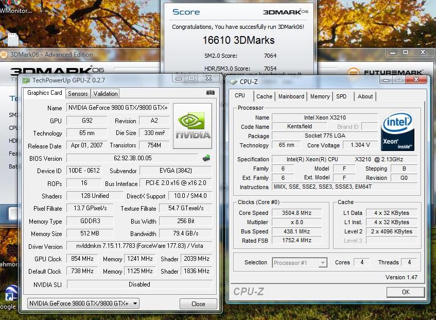This screenshot has width=436, height=320.
Task: Maximize the 3DMark06 window
Action: 406,53
